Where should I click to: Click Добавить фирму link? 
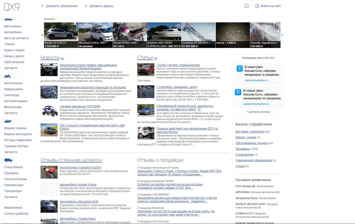(x=102, y=6)
